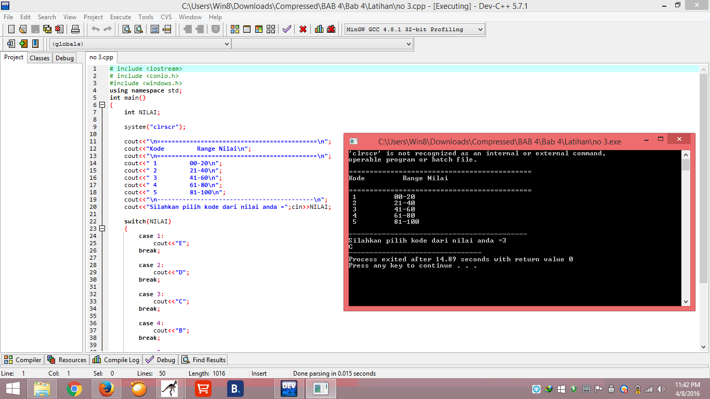Viewport: 710px width, 399px height.
Task: Click the Compile & Run toolbar icon
Action: 259,30
